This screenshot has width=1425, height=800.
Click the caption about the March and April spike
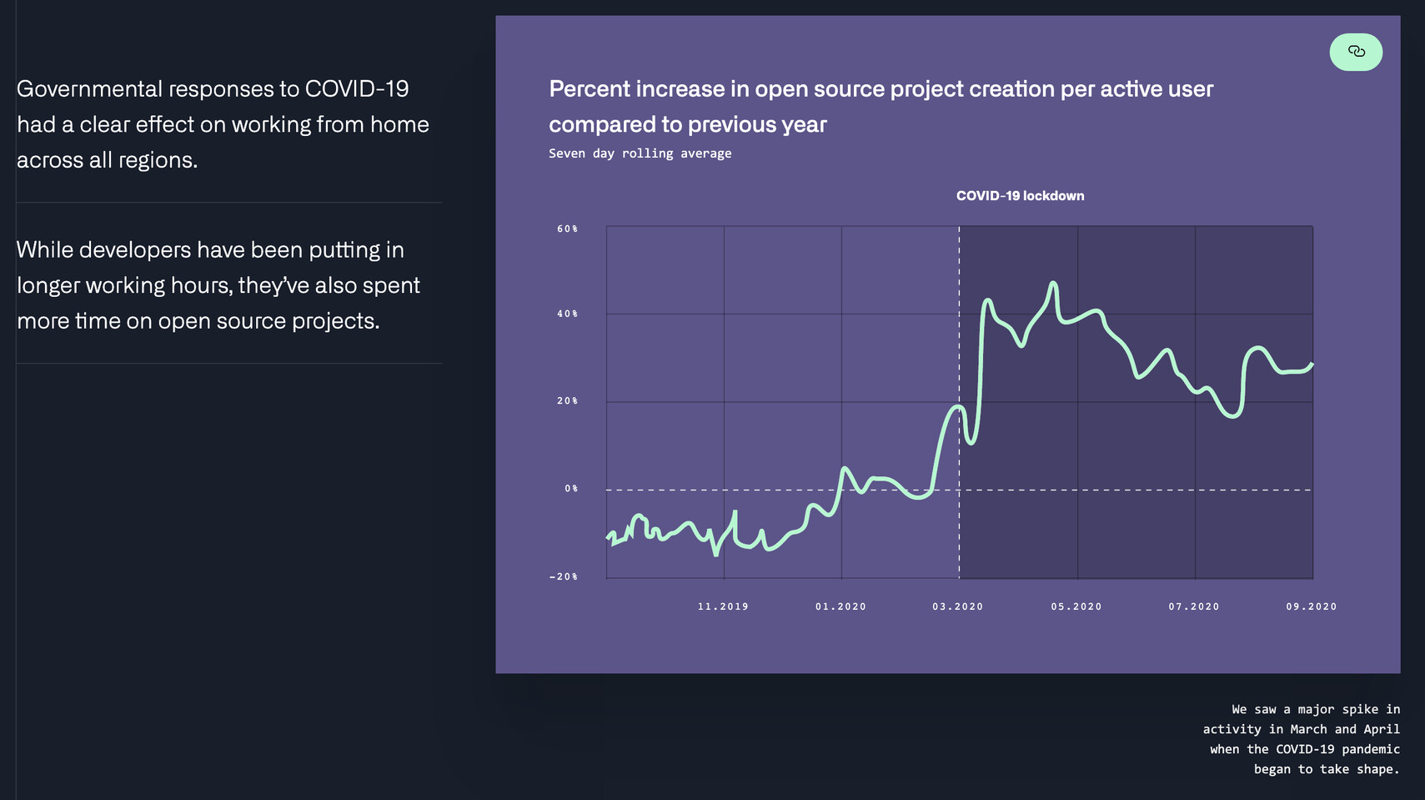point(1301,739)
